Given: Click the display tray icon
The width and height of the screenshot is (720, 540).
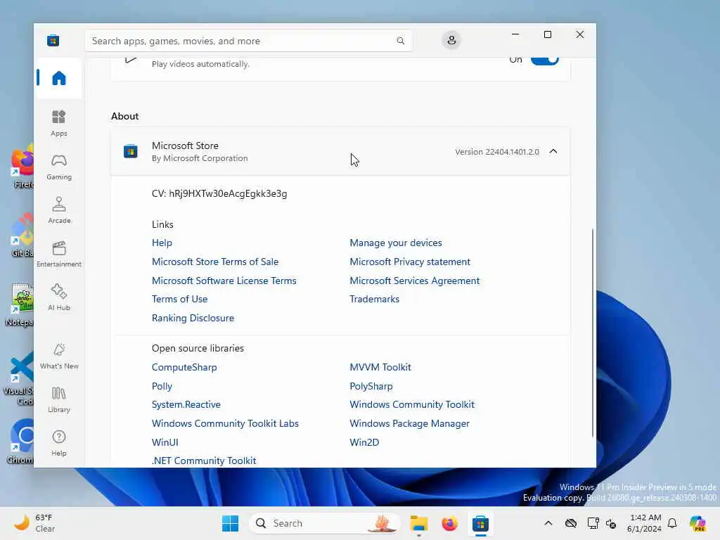Looking at the screenshot, I should (593, 523).
